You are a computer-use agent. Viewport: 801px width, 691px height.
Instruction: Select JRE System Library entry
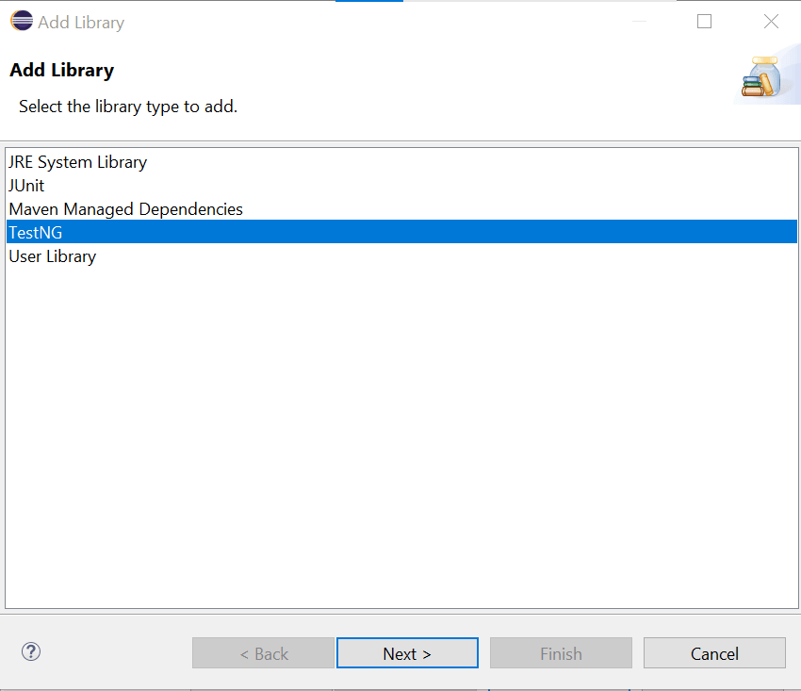(x=401, y=162)
